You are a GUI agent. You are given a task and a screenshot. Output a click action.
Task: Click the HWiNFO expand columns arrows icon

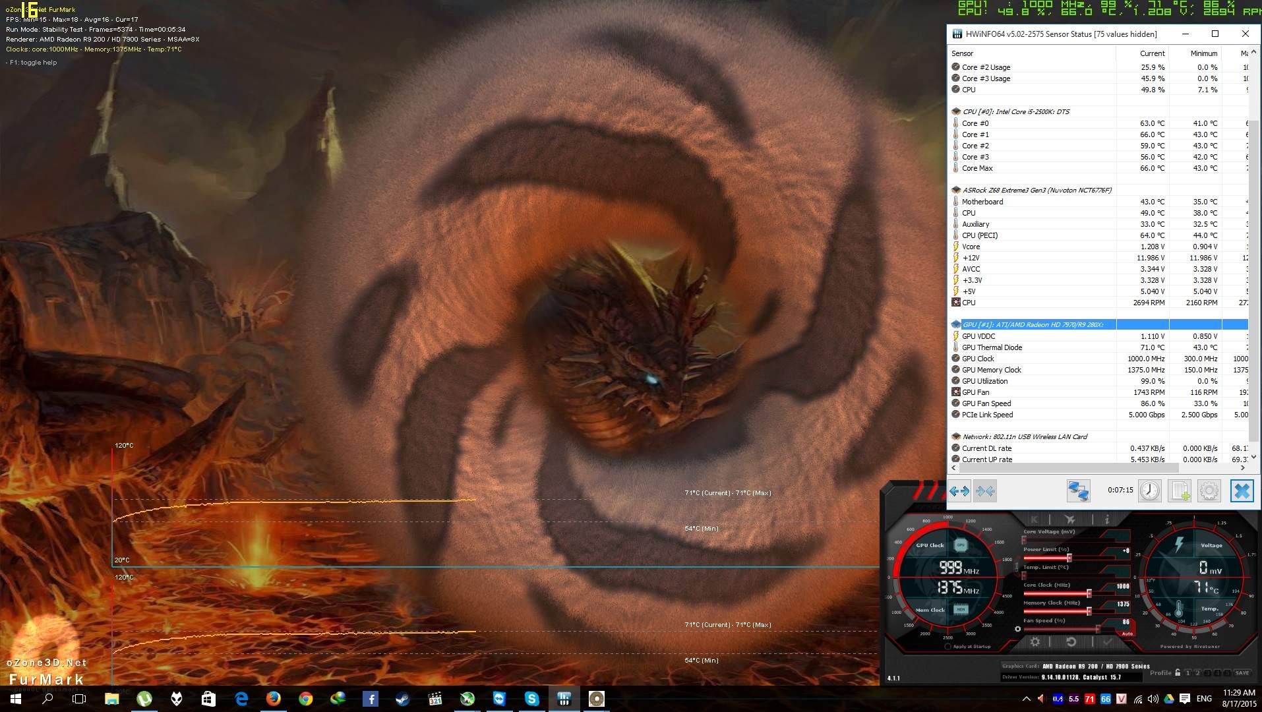[x=959, y=491]
